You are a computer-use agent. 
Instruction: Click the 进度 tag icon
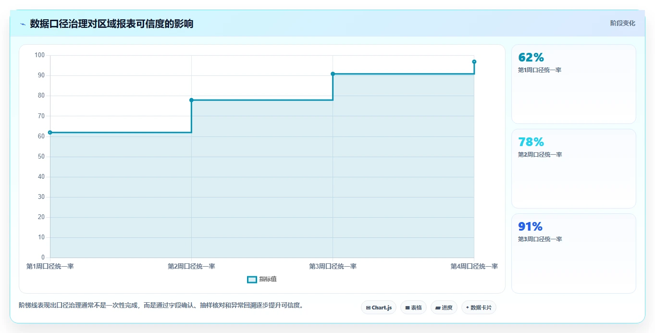[x=438, y=308]
